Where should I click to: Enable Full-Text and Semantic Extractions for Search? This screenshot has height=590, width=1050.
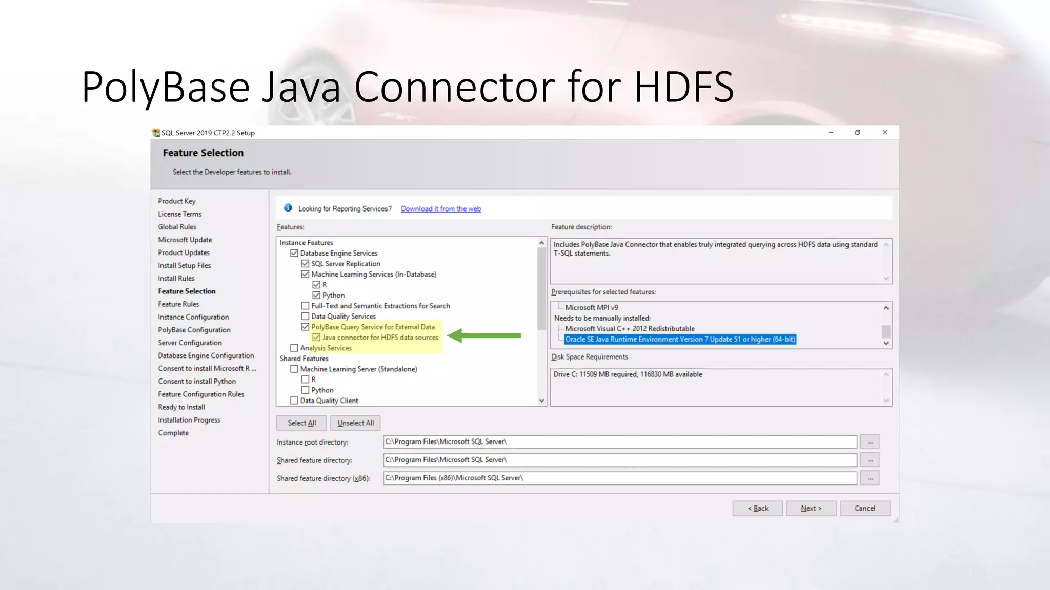pos(306,306)
